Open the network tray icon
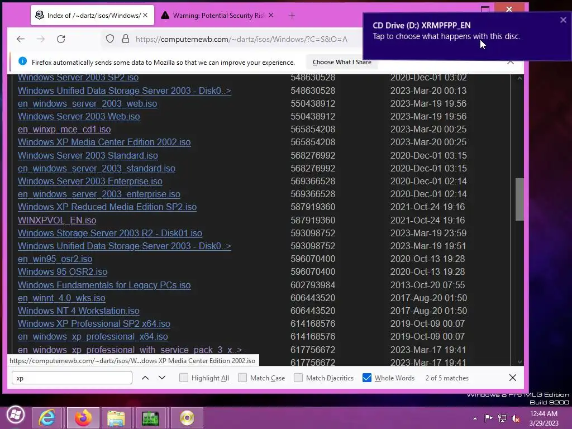This screenshot has width=572, height=429. tap(502, 418)
